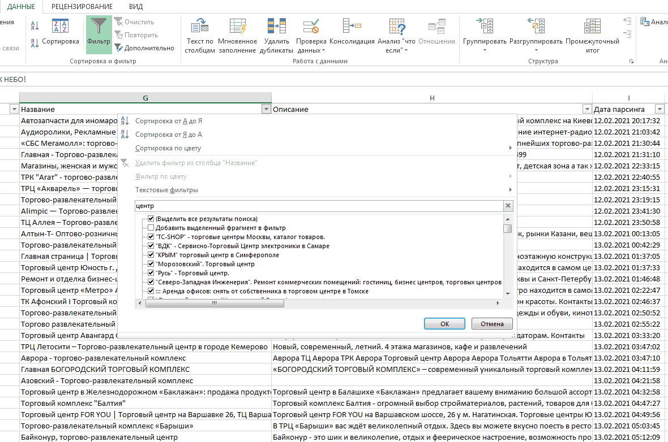This screenshot has width=668, height=442.
Task: Click show detail icon in Структура group
Action: point(627,21)
